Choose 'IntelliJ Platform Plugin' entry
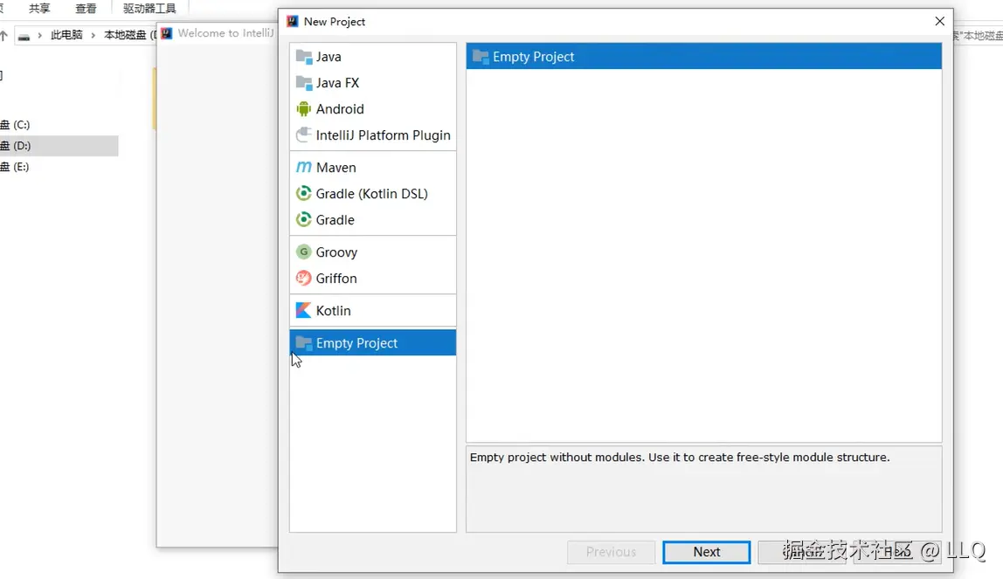This screenshot has height=579, width=1003. click(x=384, y=135)
